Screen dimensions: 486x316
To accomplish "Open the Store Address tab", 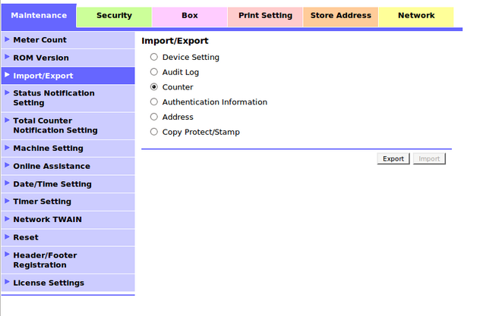I will pyautogui.click(x=340, y=16).
